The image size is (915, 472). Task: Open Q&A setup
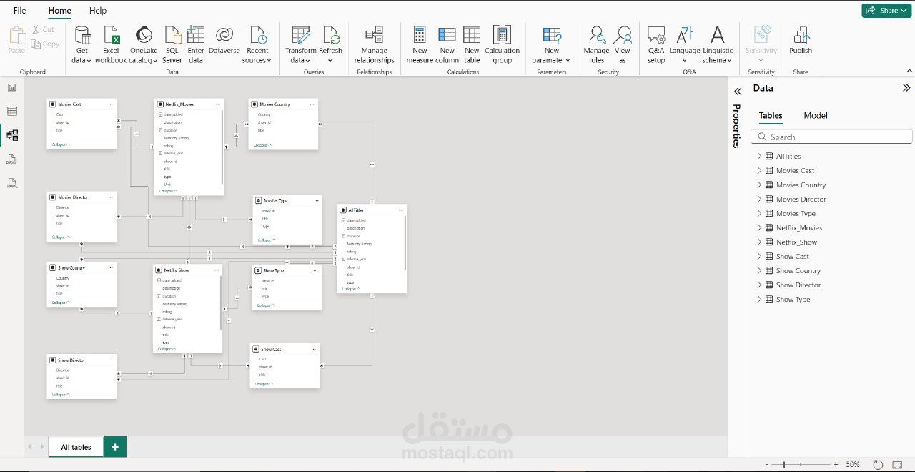point(656,44)
